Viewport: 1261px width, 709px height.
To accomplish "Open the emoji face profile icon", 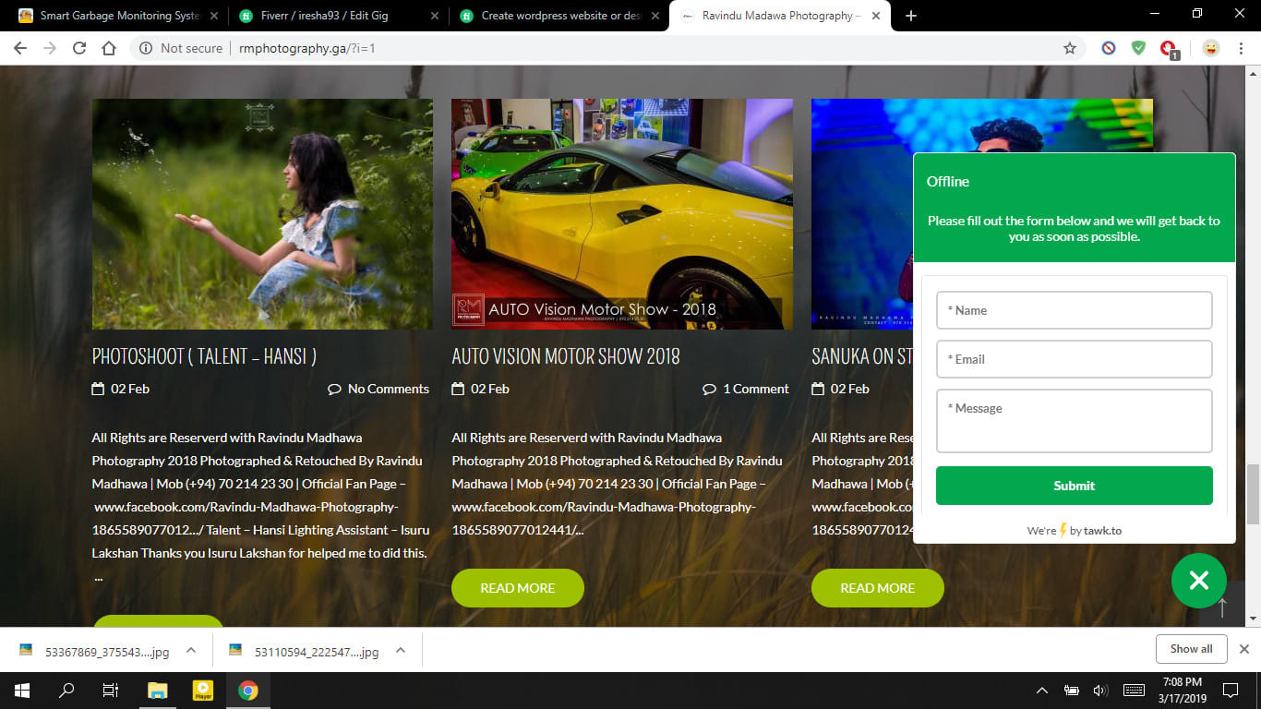I will click(1211, 48).
